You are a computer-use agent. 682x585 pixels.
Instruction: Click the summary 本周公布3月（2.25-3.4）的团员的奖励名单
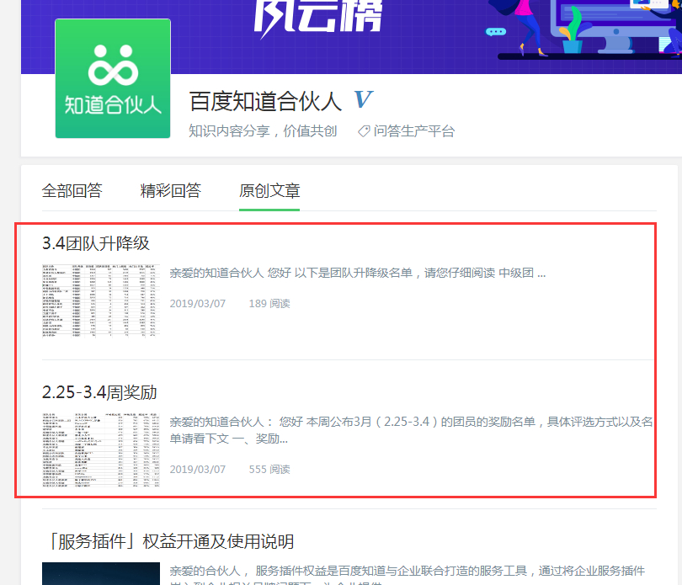tap(421, 422)
